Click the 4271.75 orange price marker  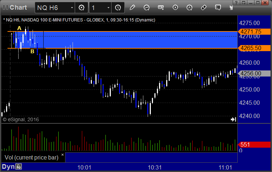[254, 31]
